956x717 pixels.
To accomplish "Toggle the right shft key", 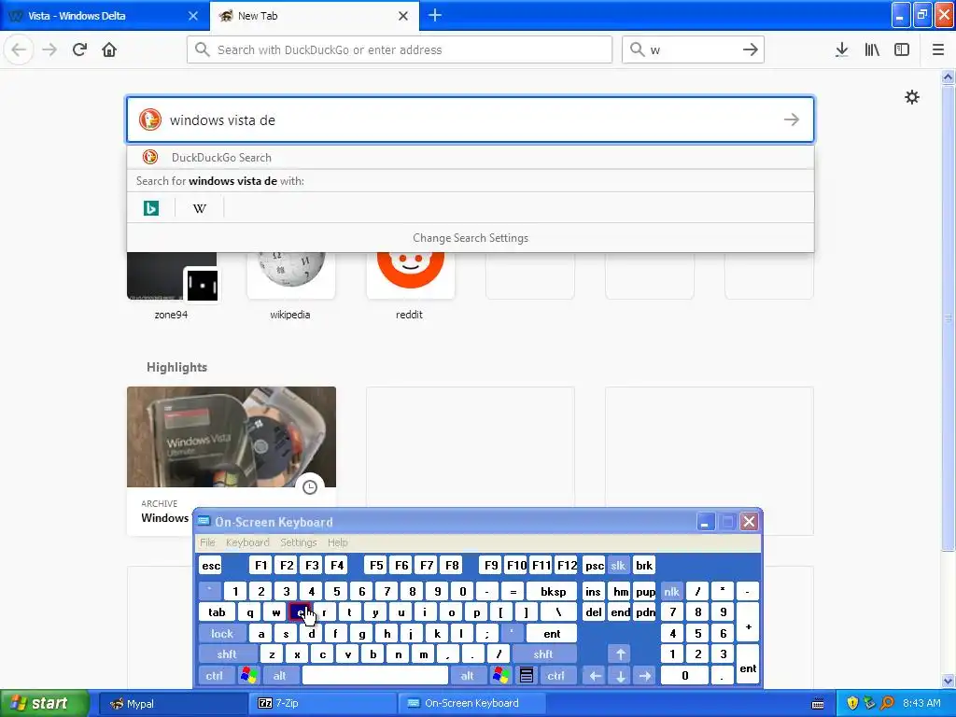I will pyautogui.click(x=543, y=654).
